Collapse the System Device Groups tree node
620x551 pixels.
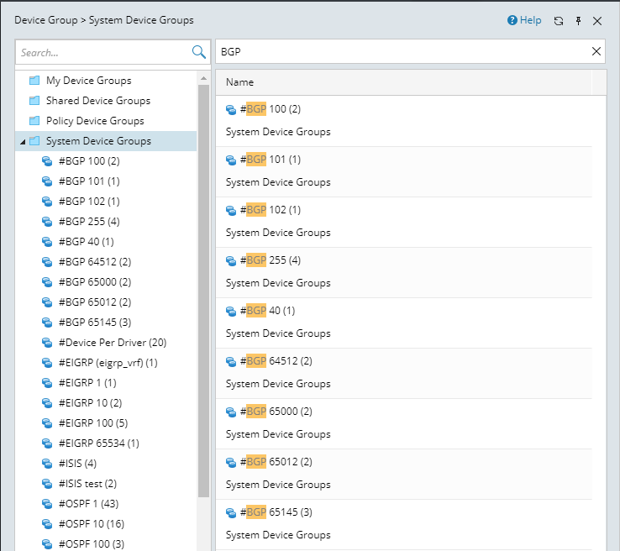click(22, 142)
